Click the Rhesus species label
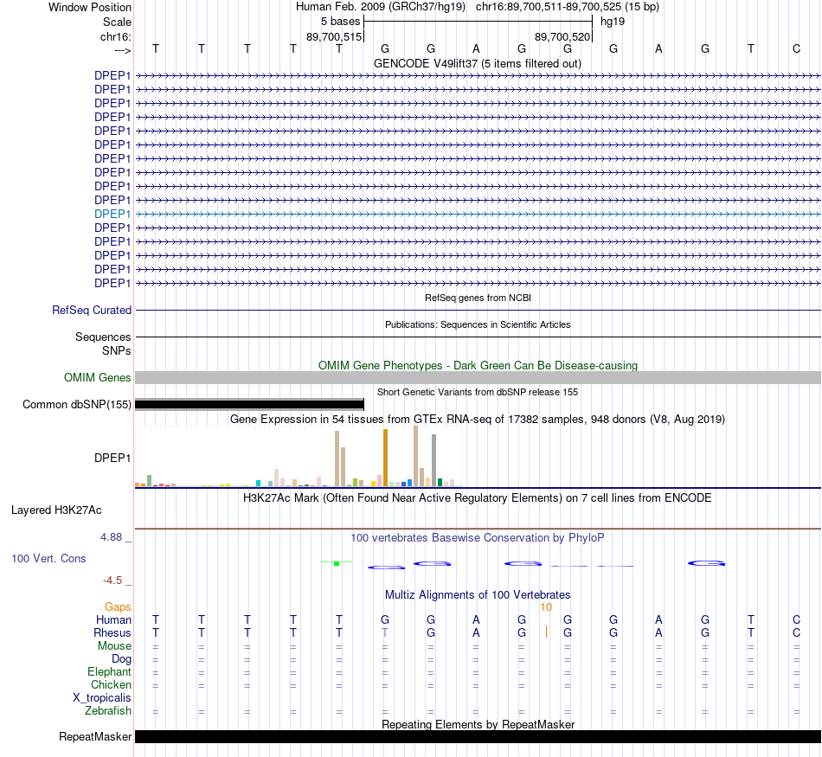The image size is (822, 757). 112,633
